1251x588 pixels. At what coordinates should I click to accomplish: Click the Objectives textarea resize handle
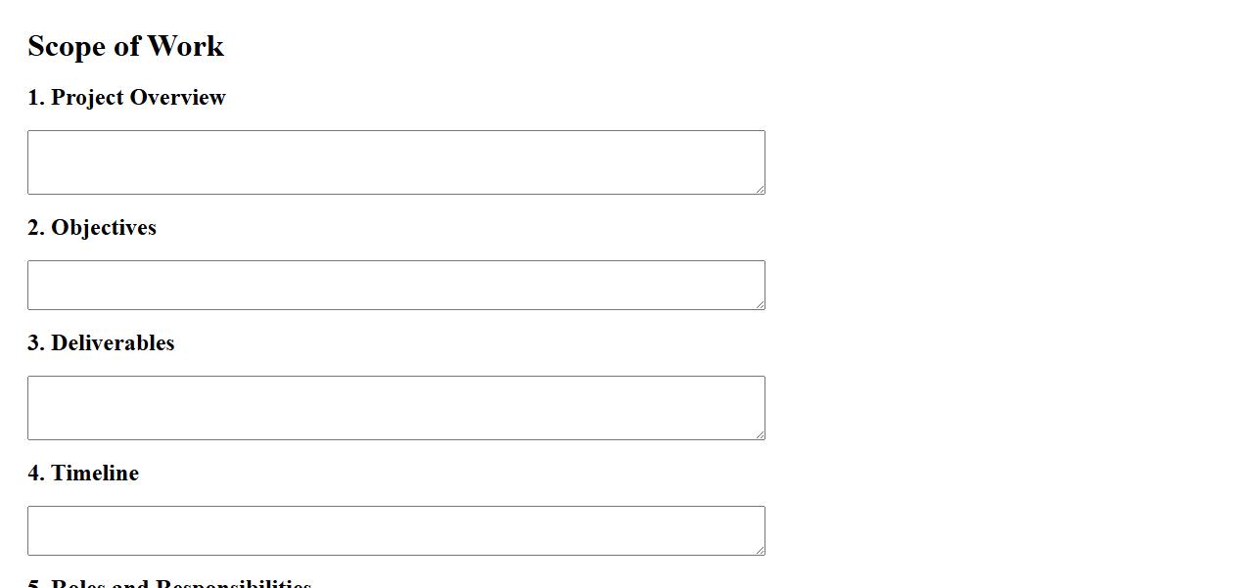(x=759, y=303)
